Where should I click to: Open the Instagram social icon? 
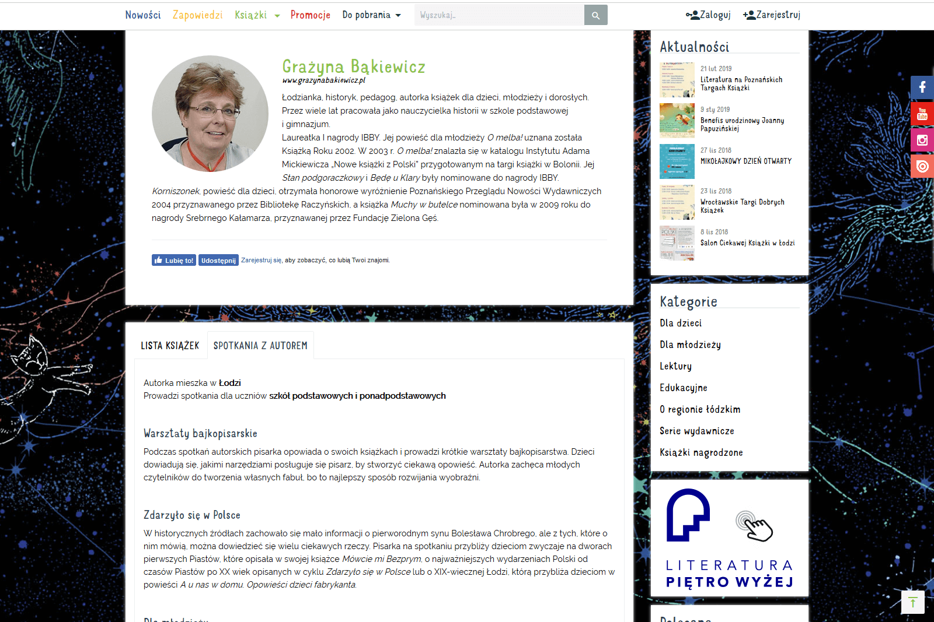click(x=922, y=140)
